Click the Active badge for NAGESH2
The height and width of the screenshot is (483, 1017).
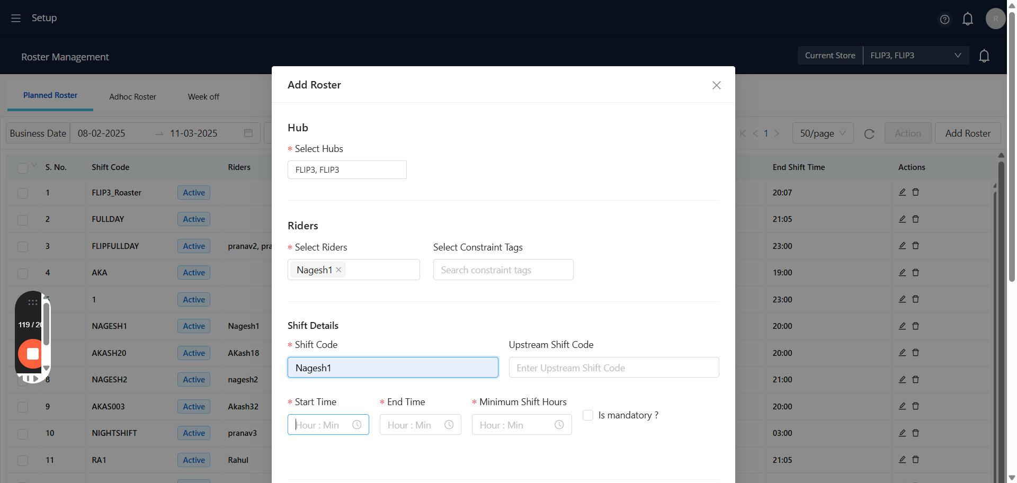(x=194, y=379)
